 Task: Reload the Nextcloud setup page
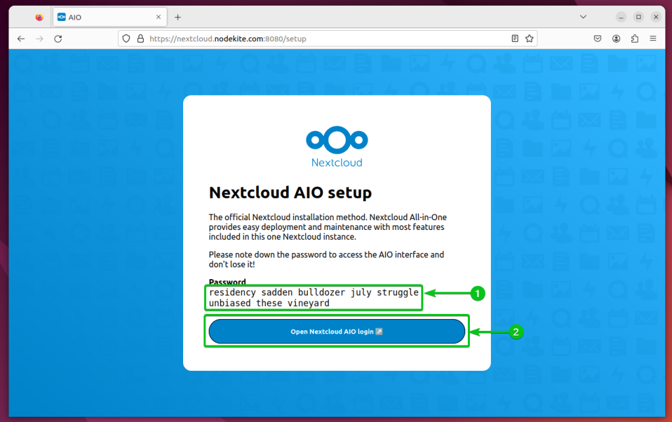(x=58, y=38)
